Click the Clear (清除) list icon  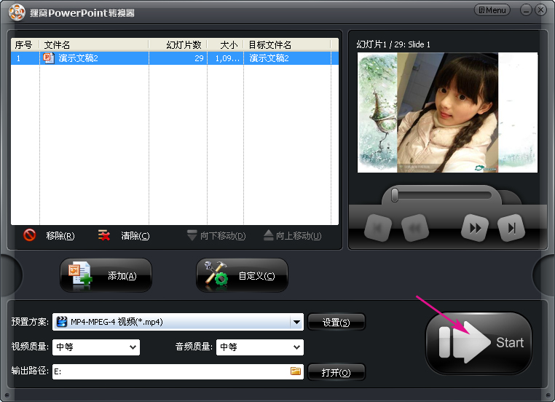coord(105,235)
